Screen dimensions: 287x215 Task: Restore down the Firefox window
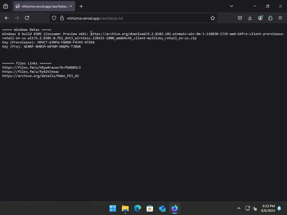[x=267, y=6]
